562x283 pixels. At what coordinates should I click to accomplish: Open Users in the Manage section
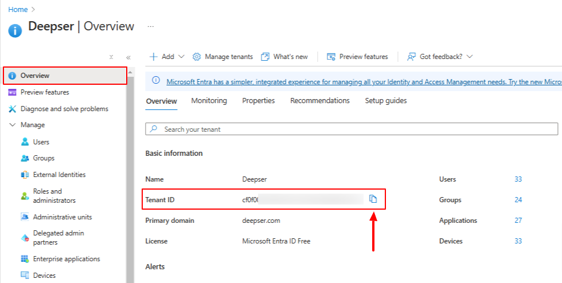click(x=41, y=142)
